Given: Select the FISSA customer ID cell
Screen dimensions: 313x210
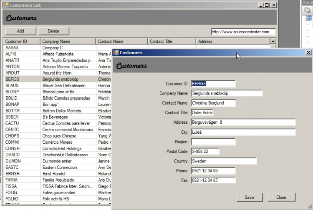Looking at the screenshot, I should click(22, 186).
